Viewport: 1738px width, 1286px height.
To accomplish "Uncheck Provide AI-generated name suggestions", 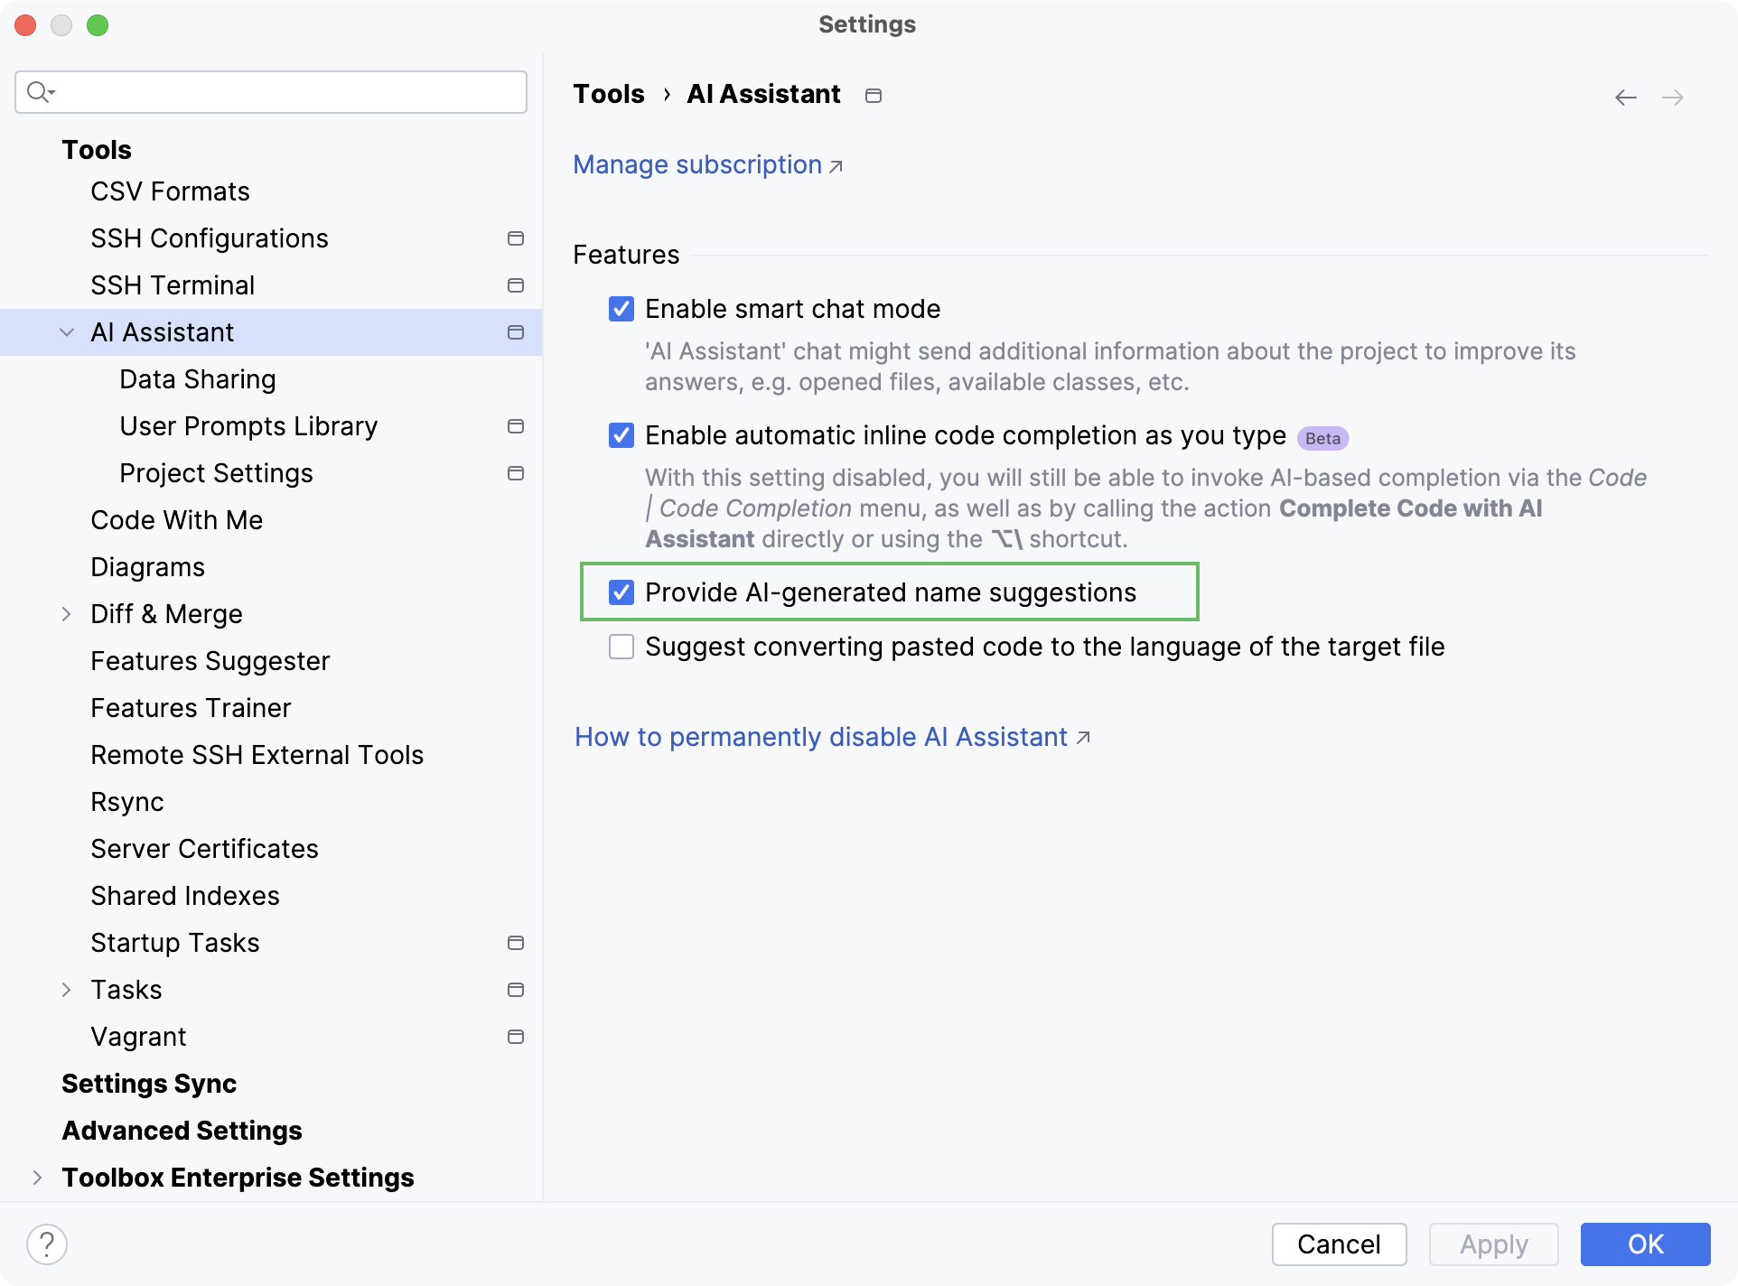I will pyautogui.click(x=621, y=592).
